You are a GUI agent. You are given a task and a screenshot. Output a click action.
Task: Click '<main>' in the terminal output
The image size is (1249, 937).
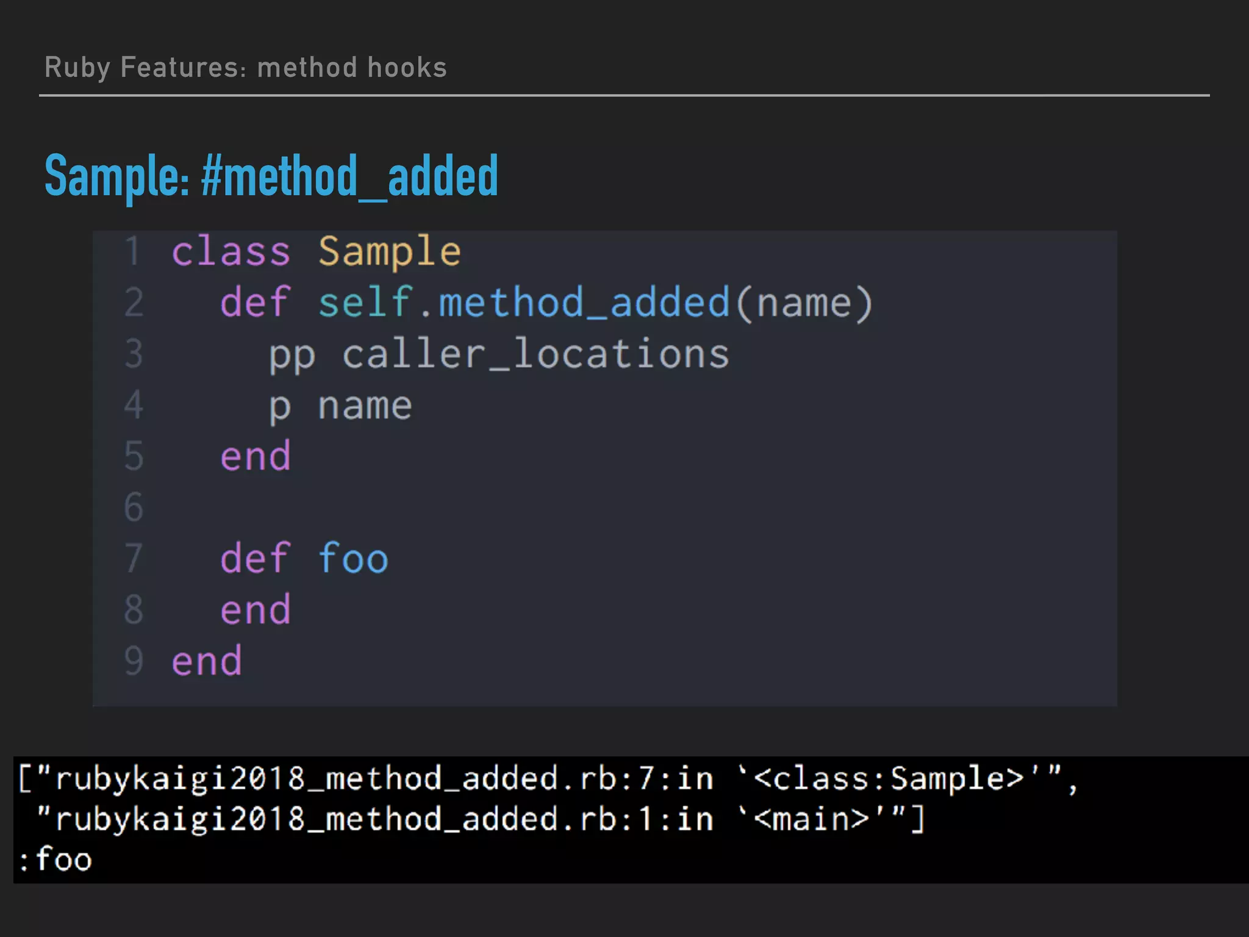point(811,819)
